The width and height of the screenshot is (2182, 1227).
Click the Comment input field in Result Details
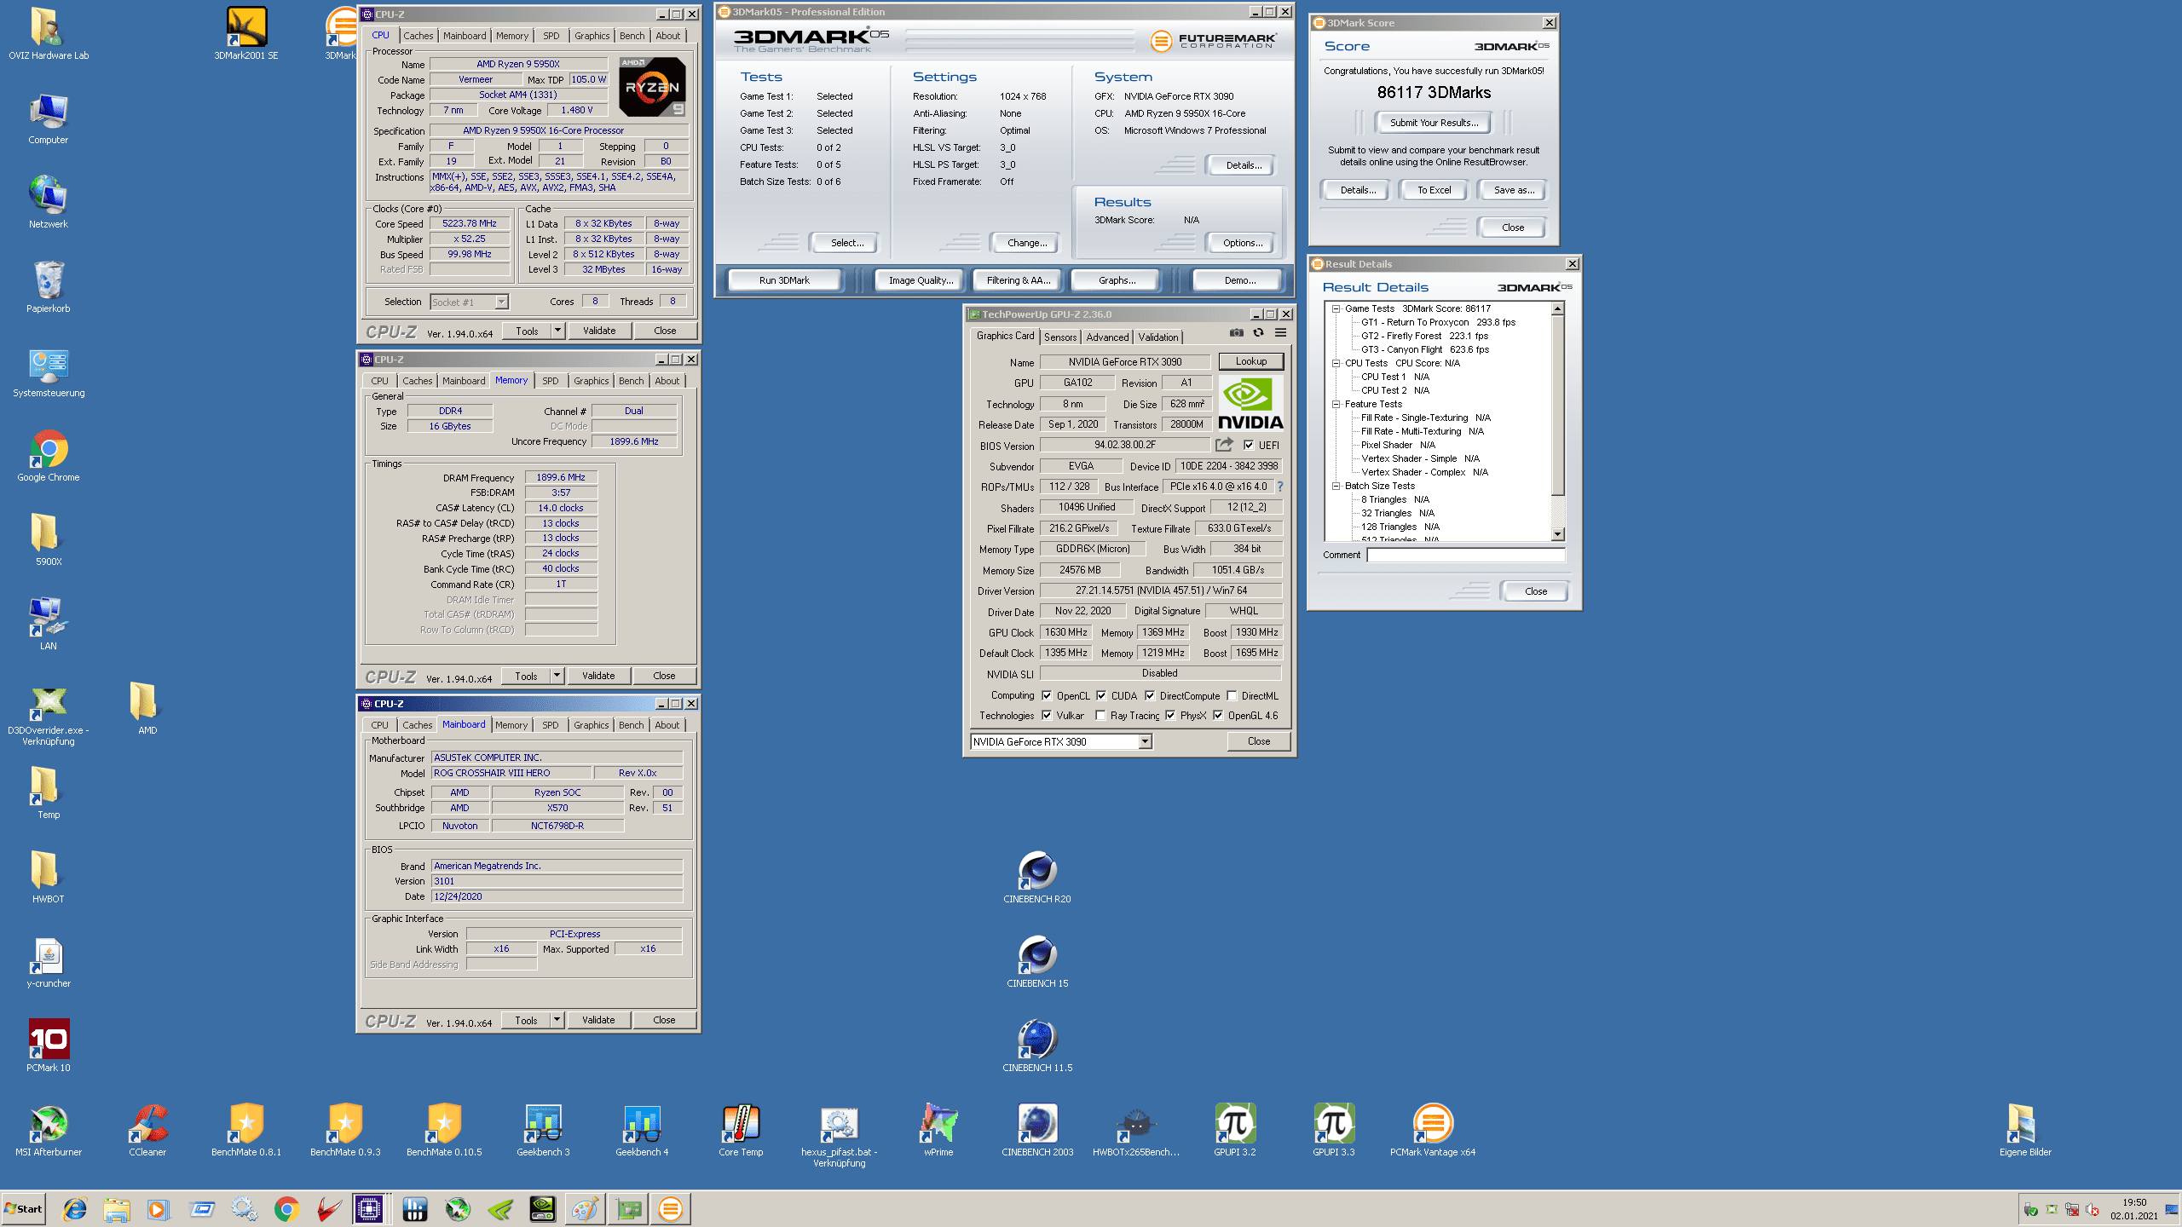1466,555
